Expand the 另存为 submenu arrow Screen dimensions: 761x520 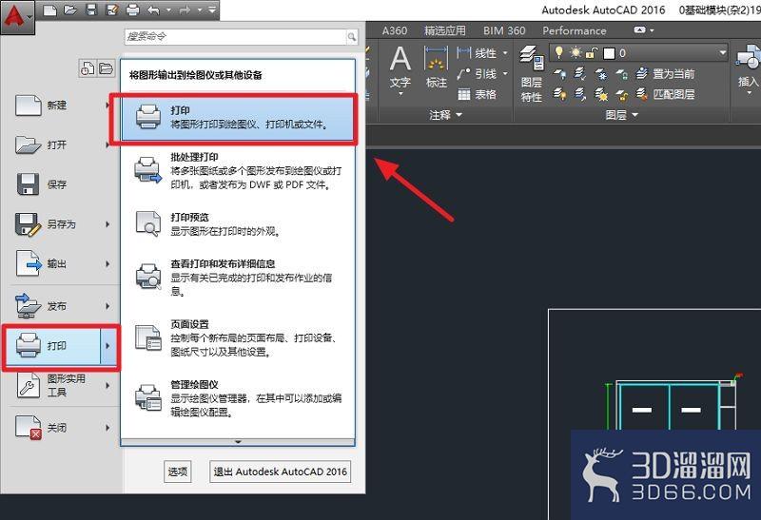click(107, 224)
